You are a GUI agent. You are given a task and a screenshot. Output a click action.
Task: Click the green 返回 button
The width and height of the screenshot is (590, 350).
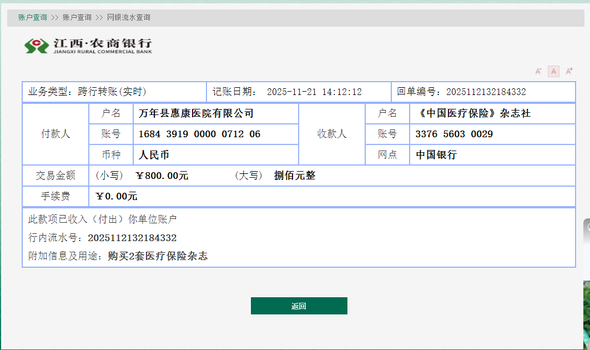pyautogui.click(x=299, y=306)
